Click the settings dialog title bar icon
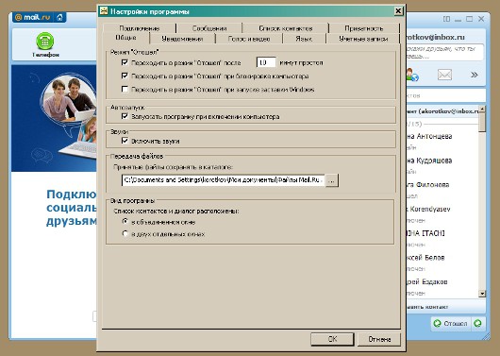 104,11
